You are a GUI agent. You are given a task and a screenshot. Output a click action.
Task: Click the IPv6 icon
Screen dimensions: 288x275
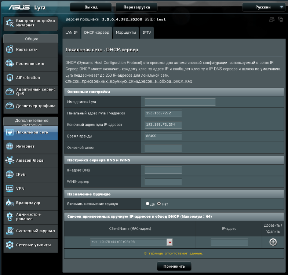10,175
